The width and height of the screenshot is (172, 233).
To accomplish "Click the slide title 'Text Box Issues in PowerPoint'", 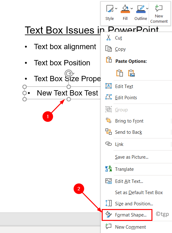I will 92,30.
